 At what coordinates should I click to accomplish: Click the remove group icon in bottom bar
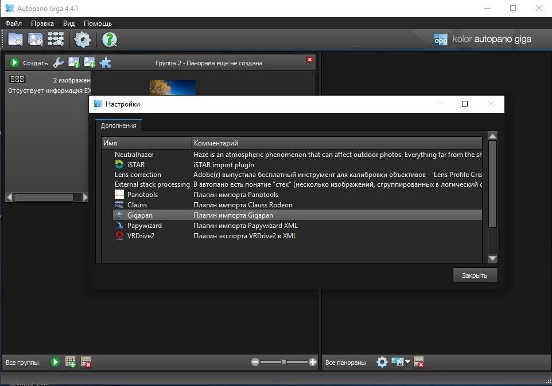coord(86,362)
